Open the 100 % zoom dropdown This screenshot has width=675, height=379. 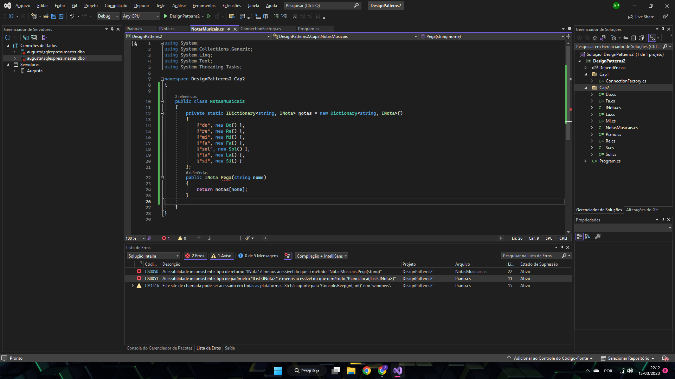(x=135, y=238)
